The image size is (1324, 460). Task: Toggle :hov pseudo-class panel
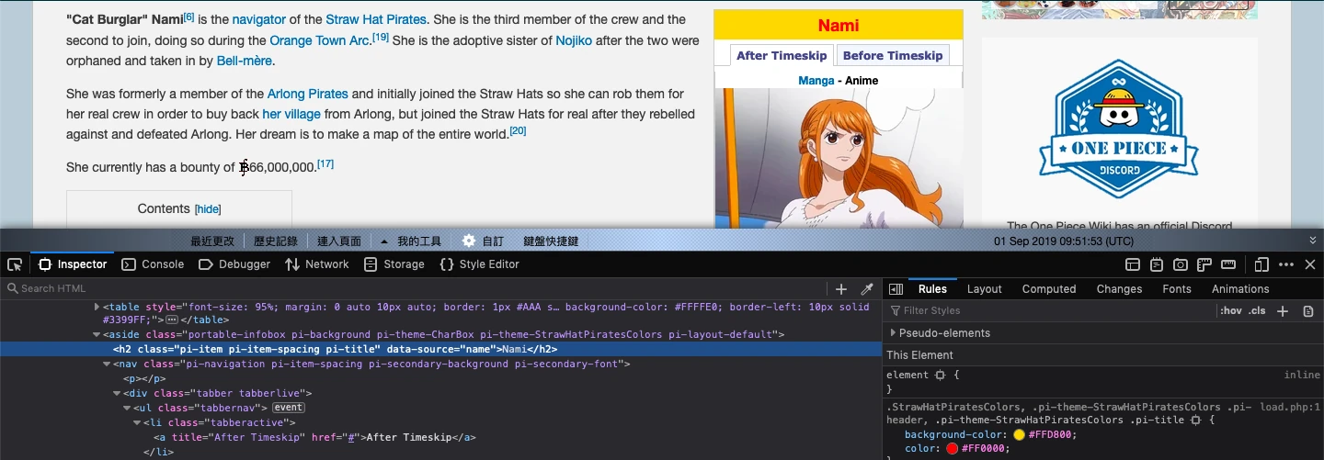tap(1230, 311)
